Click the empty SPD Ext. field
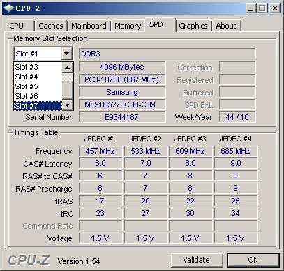The height and width of the screenshot is (271, 284). pos(237,104)
